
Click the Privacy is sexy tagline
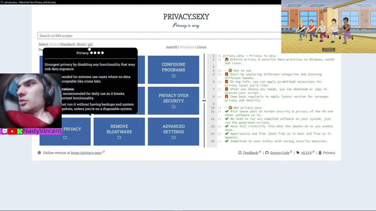pos(186,25)
